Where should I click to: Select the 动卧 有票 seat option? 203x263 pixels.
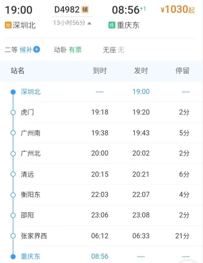(x=68, y=50)
